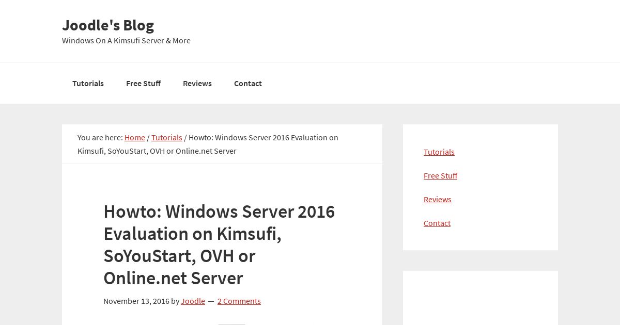Click the sidebar Contact link
This screenshot has width=620, height=325.
coord(437,223)
